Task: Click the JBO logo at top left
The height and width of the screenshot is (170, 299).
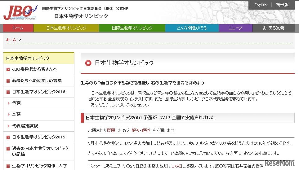Action: coord(20,13)
